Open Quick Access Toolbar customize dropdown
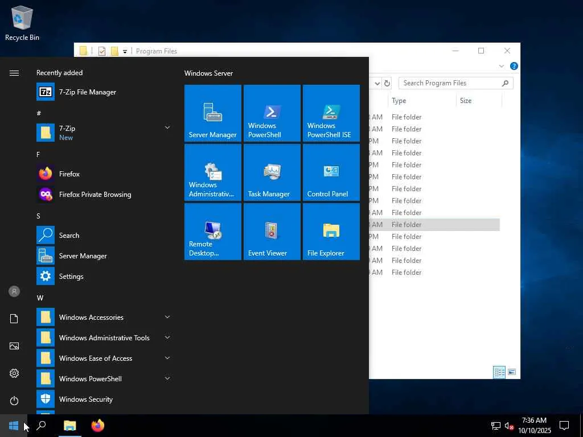The image size is (583, 437). click(125, 51)
